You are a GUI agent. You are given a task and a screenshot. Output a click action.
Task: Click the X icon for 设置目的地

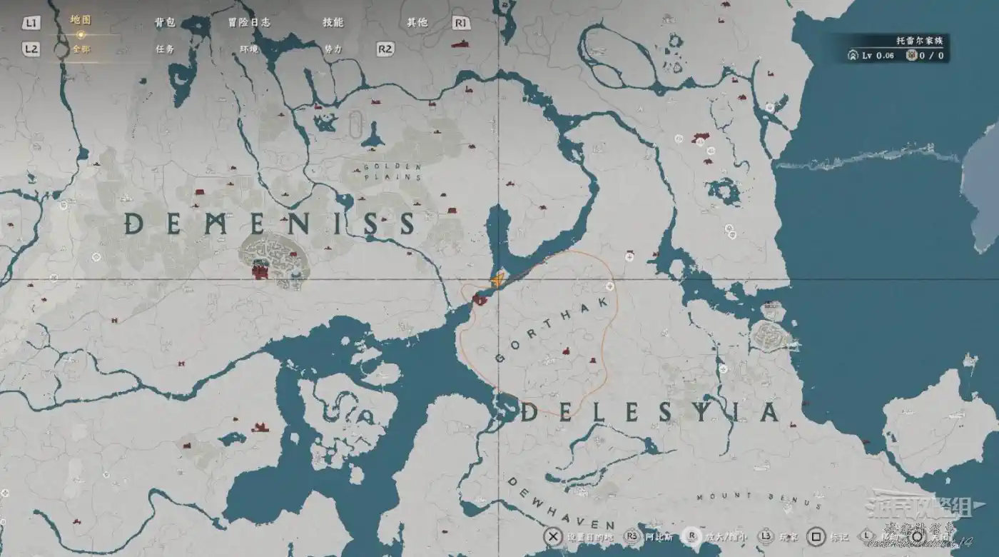pos(552,536)
